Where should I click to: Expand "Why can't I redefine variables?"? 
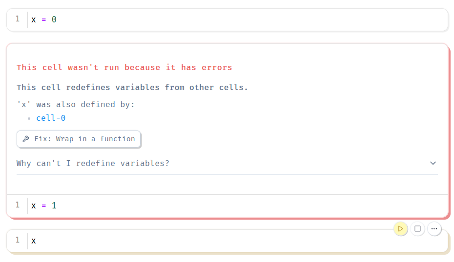click(93, 163)
